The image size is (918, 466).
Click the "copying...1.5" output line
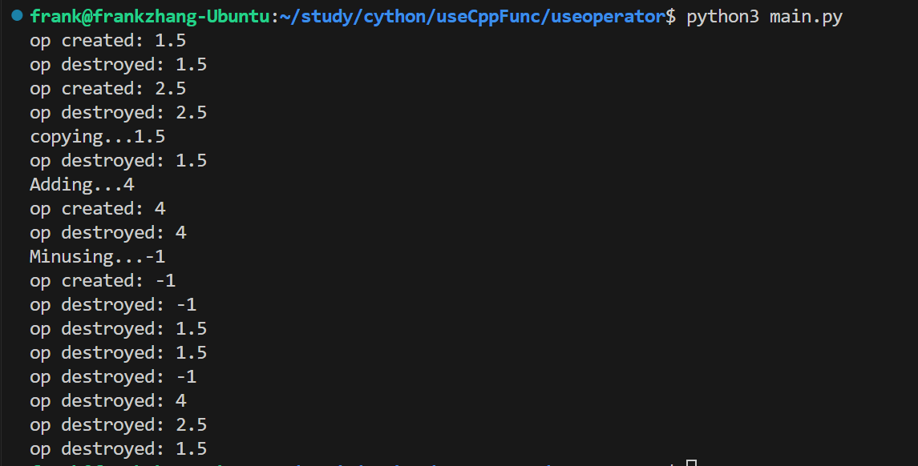(97, 137)
